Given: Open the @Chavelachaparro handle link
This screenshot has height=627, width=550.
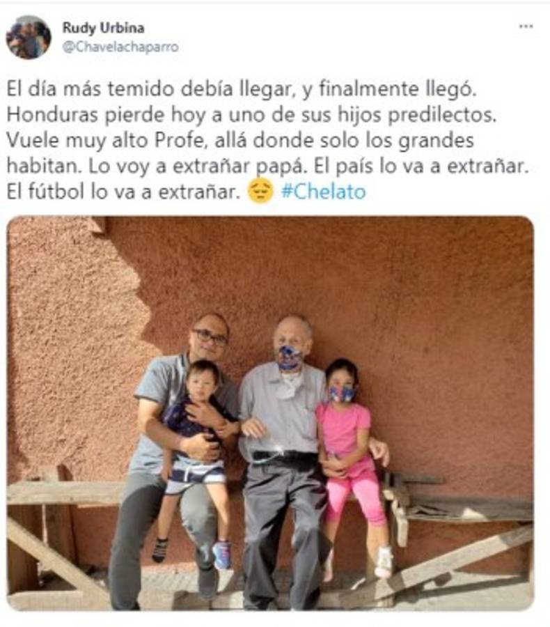Looking at the screenshot, I should [x=120, y=47].
